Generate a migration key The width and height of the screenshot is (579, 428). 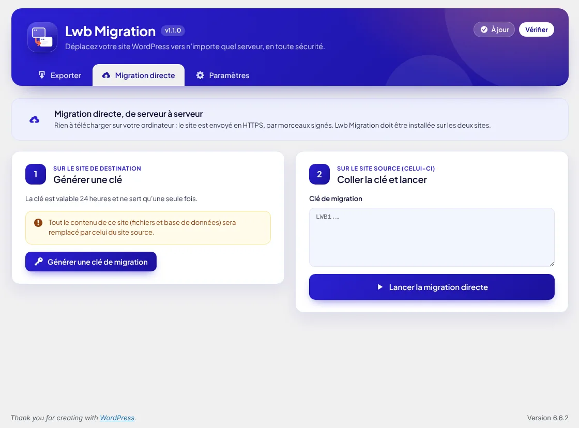[x=91, y=262]
